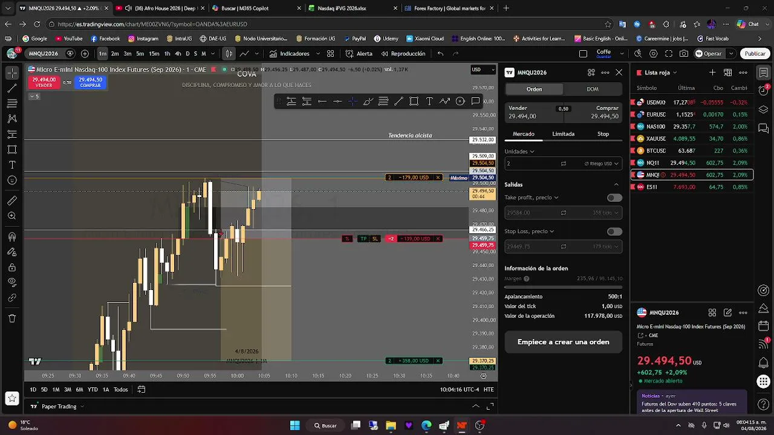Click the Publicar button
The image size is (774, 435).
click(x=755, y=54)
